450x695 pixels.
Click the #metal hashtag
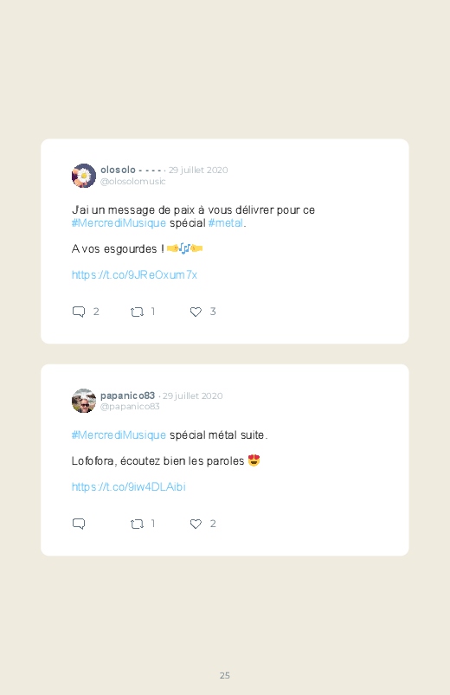[226, 223]
